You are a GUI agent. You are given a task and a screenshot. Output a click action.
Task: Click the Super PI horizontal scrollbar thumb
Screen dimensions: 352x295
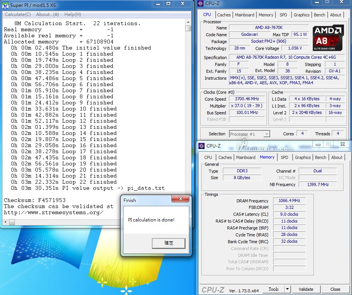[x=12, y=222]
